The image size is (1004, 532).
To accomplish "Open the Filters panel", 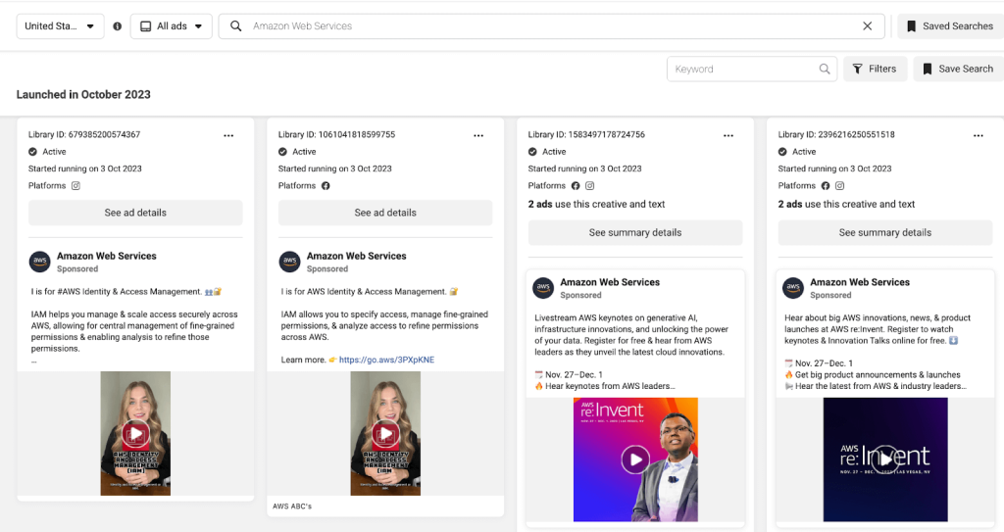I will point(875,70).
